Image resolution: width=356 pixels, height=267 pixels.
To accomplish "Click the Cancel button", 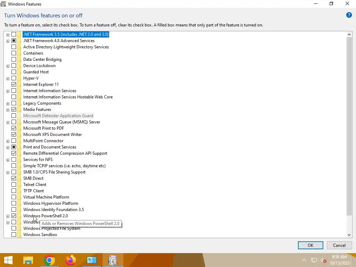I will coord(339,245).
